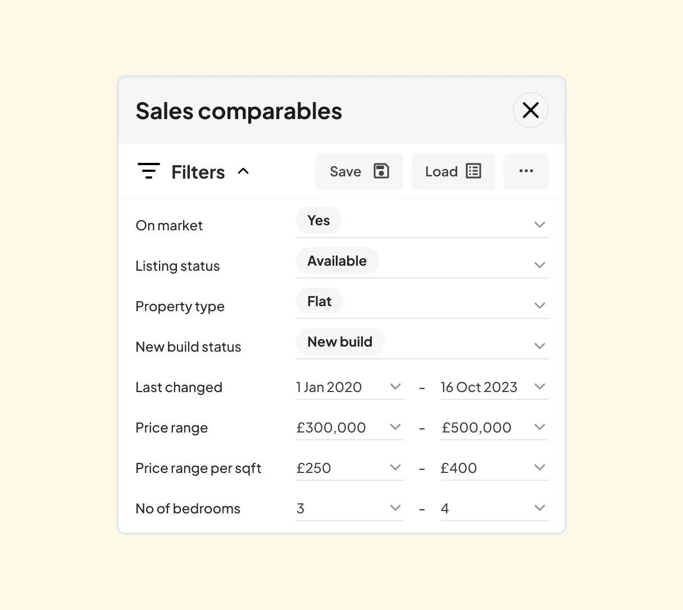Click the floppy disk icon on Save button
The height and width of the screenshot is (610, 683).
[x=381, y=171]
